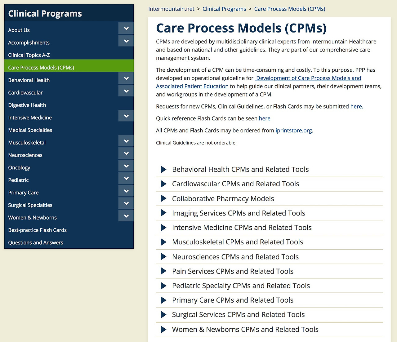Viewport: 397px width, 342px height.
Task: Open Digestive Health sidebar page
Action: pyautogui.click(x=27, y=105)
